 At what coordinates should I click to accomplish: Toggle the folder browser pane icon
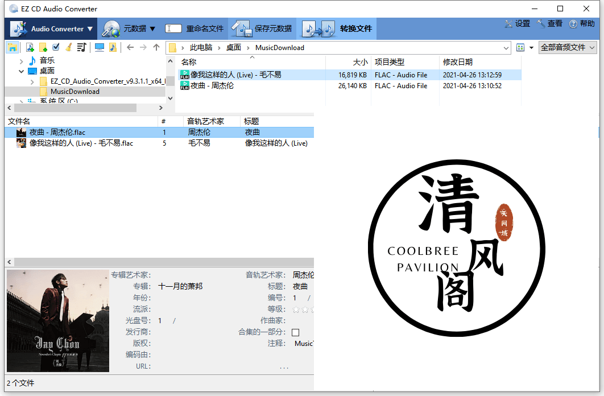tap(13, 47)
